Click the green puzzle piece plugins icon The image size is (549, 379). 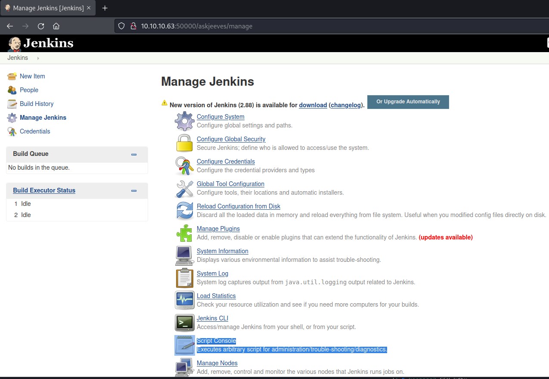(185, 233)
